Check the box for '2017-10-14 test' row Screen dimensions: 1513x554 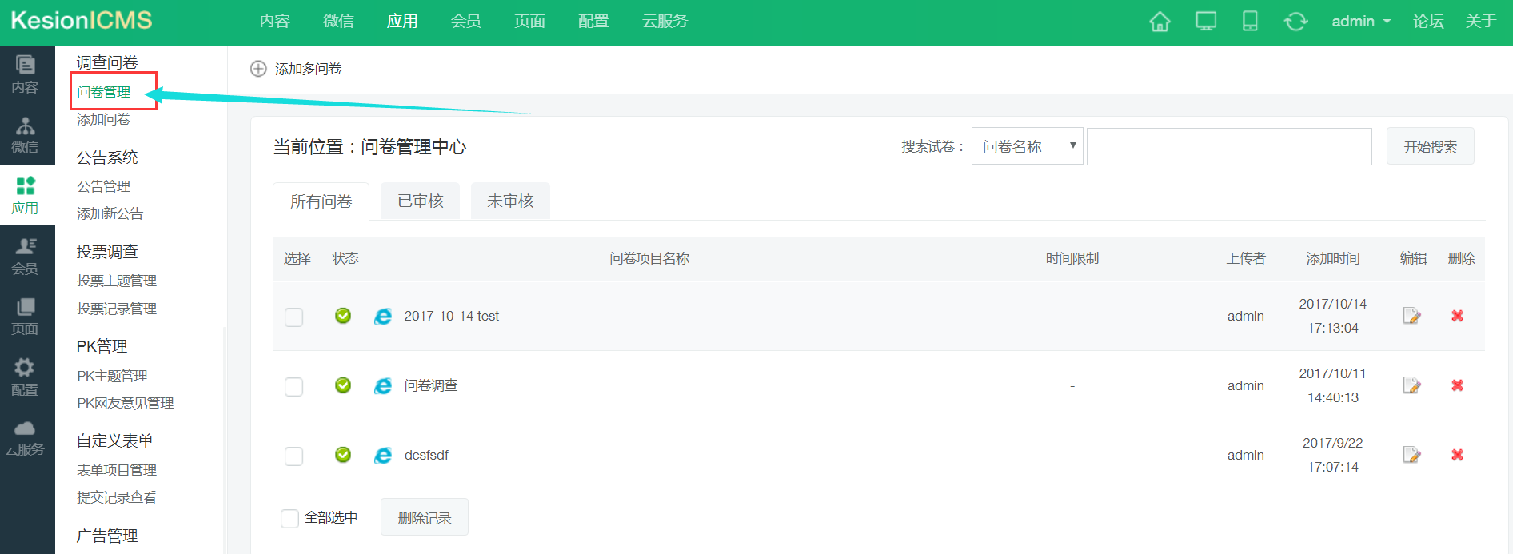coord(294,317)
